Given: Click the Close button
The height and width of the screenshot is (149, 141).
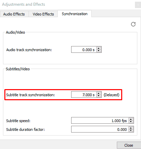Looking at the screenshot, I should coord(129,145).
